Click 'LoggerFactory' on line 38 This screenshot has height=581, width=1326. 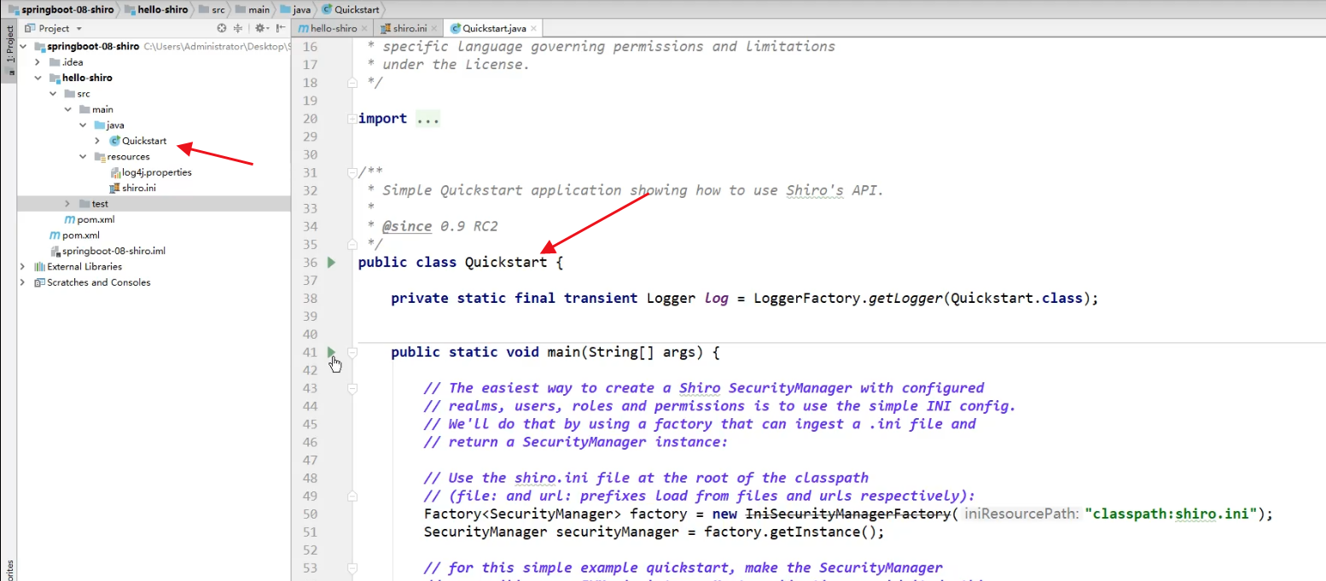click(806, 298)
